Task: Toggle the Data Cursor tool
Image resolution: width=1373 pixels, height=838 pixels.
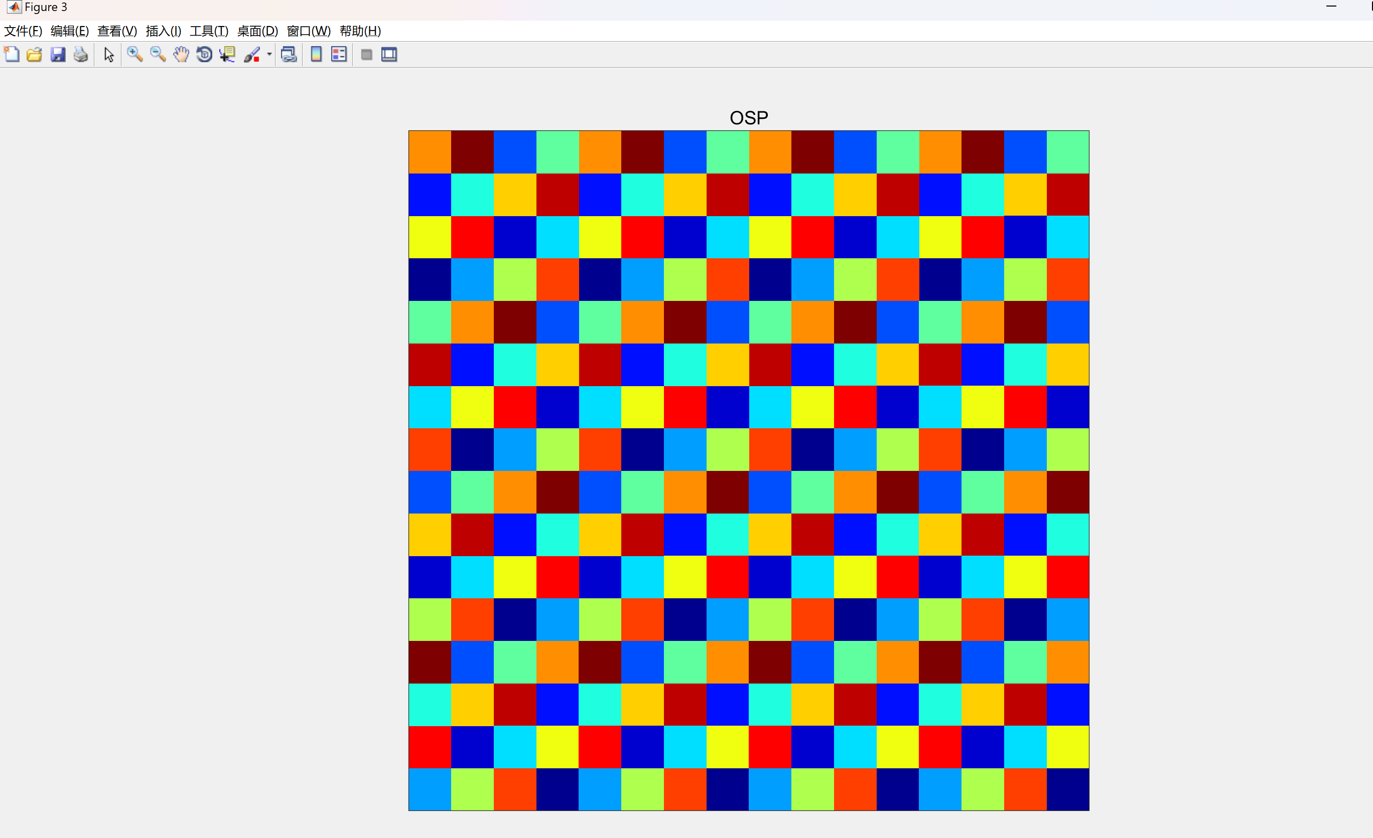Action: (227, 55)
